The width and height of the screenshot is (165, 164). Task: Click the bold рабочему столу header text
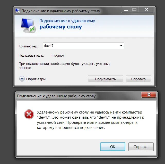[60, 27]
